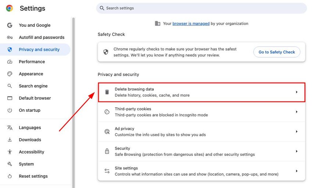Click the Search settings input field
This screenshot has height=188, width=322.
[201, 8]
